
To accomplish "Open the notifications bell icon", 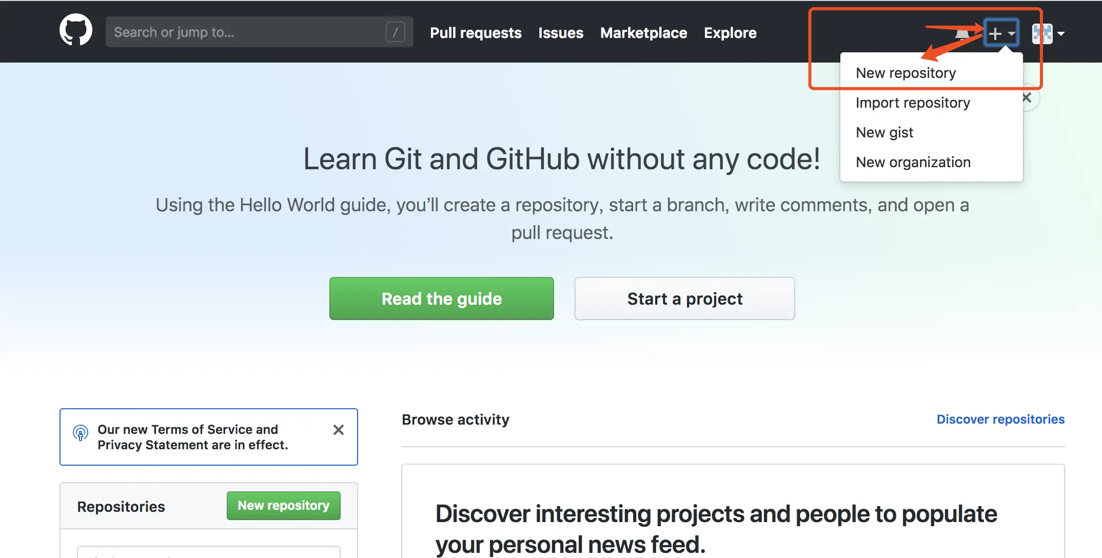I will click(962, 34).
